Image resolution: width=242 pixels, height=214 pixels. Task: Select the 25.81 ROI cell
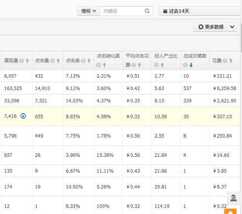pos(166,187)
